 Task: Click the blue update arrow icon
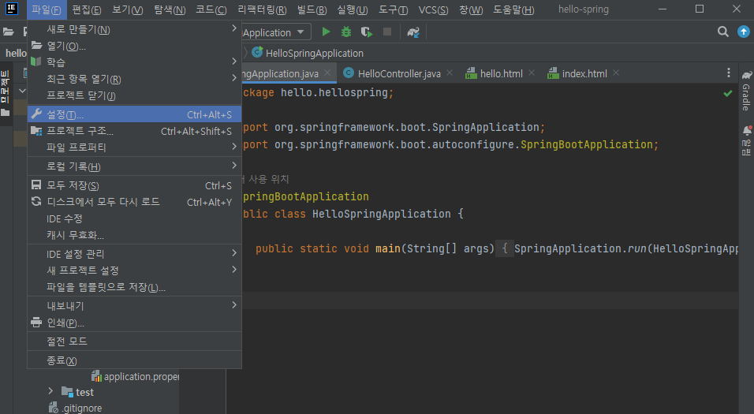(744, 32)
